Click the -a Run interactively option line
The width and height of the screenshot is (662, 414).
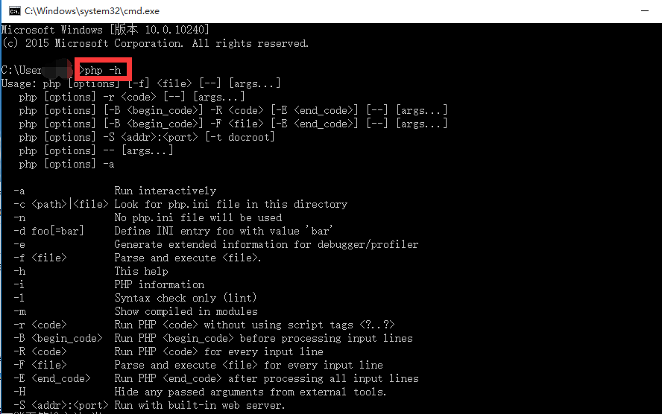[115, 191]
